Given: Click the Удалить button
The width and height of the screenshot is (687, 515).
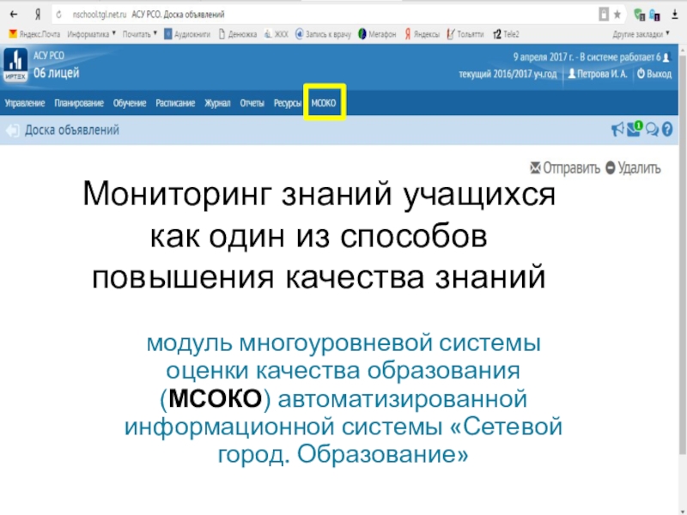Looking at the screenshot, I should pyautogui.click(x=633, y=168).
